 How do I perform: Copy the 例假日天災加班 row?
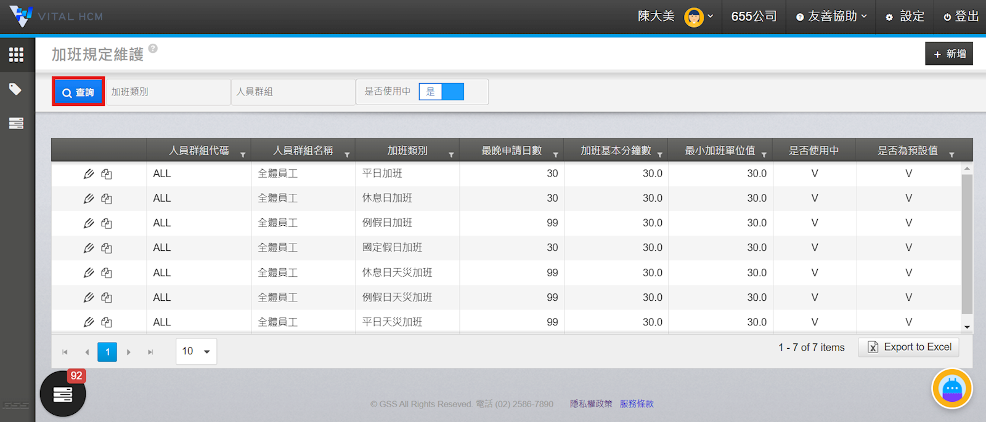pos(107,298)
